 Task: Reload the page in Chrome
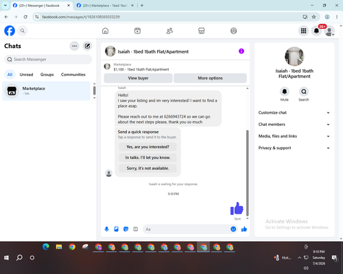pos(25,16)
